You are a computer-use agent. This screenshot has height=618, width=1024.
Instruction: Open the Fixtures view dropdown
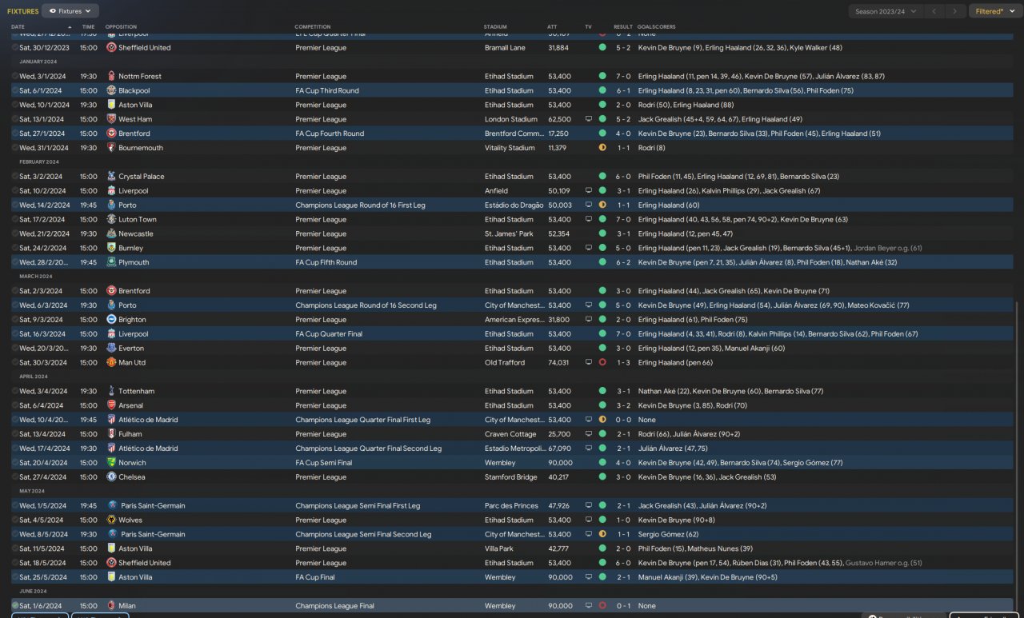[70, 11]
